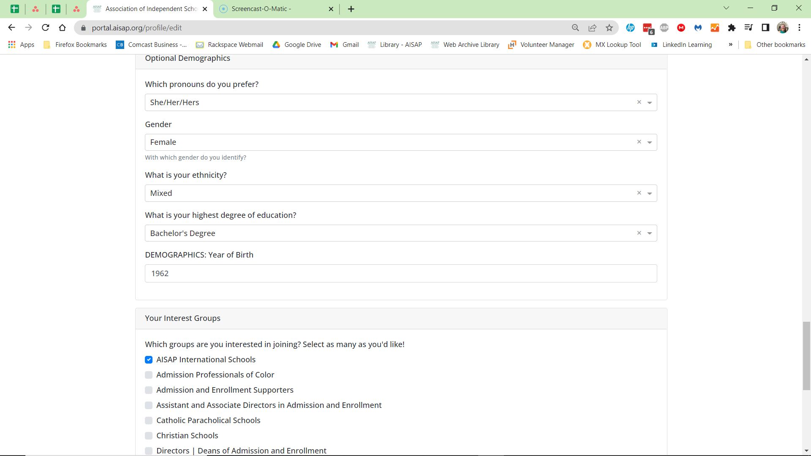Click the share this page icon
The height and width of the screenshot is (456, 811).
[x=592, y=27]
